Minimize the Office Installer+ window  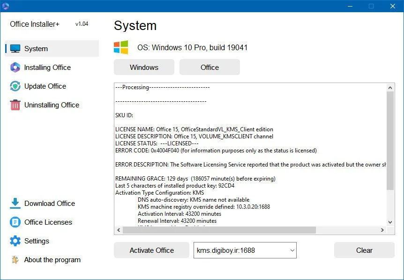pos(350,6)
